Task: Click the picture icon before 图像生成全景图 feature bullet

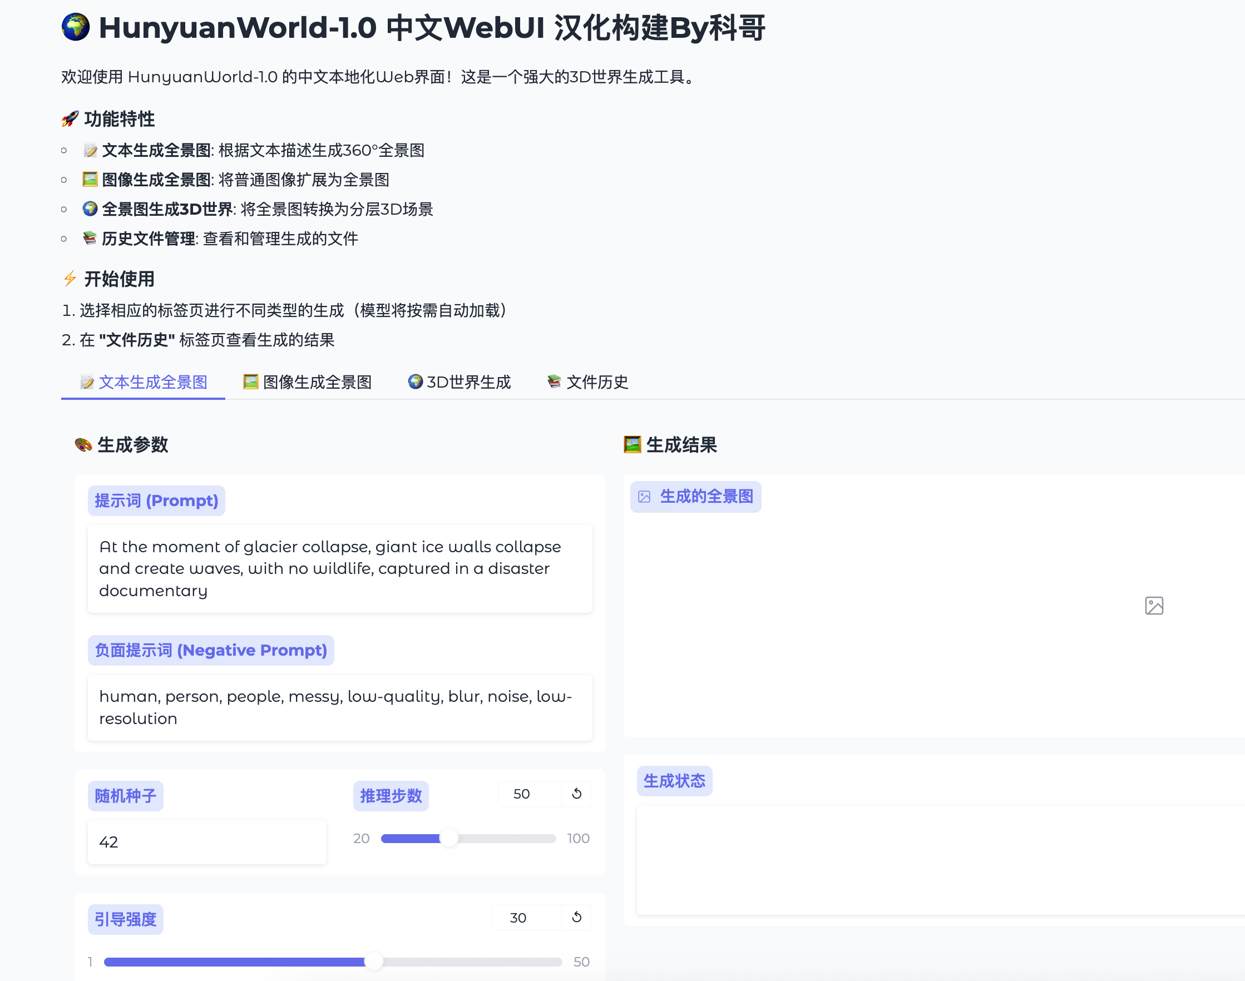Action: (90, 180)
